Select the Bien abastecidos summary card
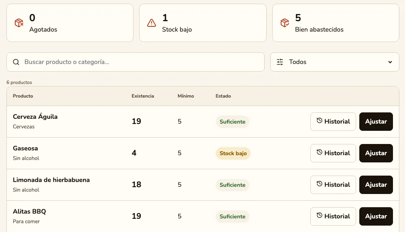Image resolution: width=405 pixels, height=232 pixels. pyautogui.click(x=336, y=23)
